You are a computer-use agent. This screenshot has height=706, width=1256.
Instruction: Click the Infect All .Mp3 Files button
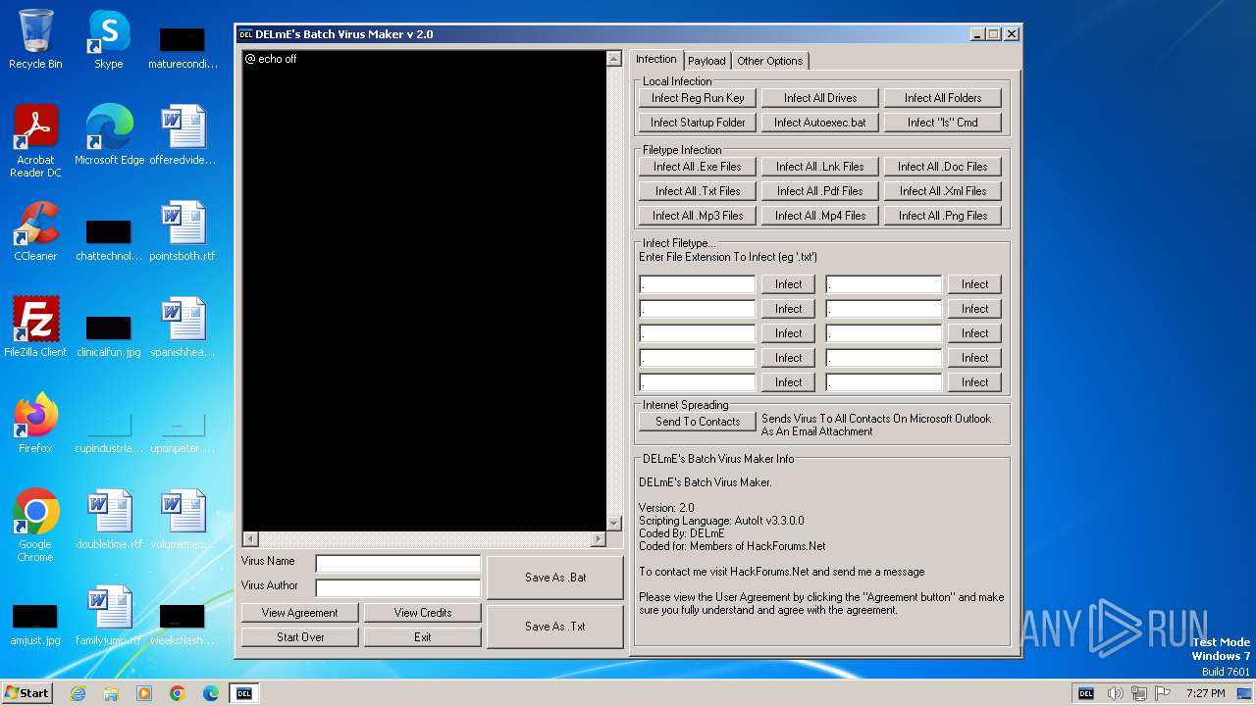point(698,216)
